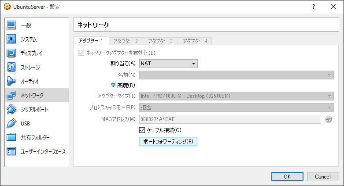Collapse the 高度 (Advanced) disclosure triangle
Image resolution: width=344 pixels, height=186 pixels.
click(113, 85)
